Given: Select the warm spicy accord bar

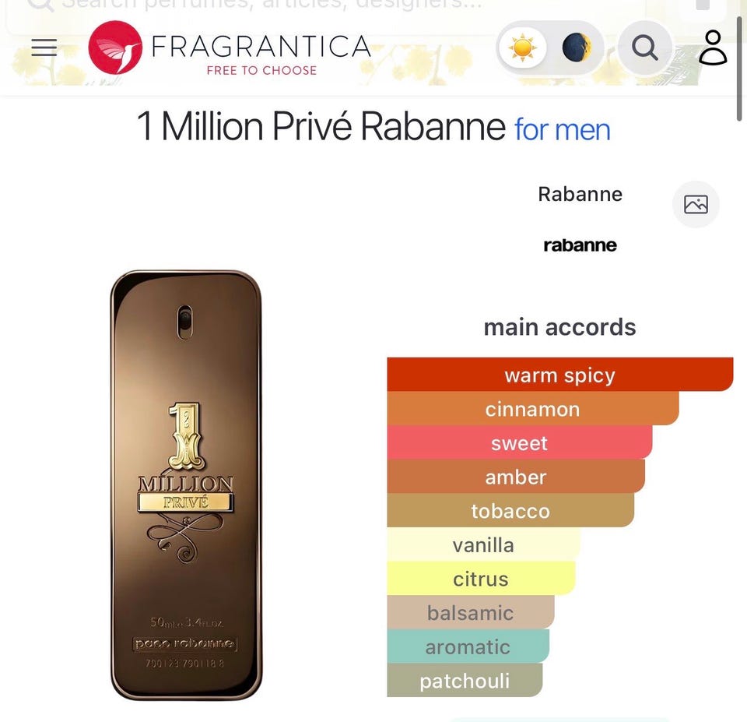Looking at the screenshot, I should [x=559, y=375].
